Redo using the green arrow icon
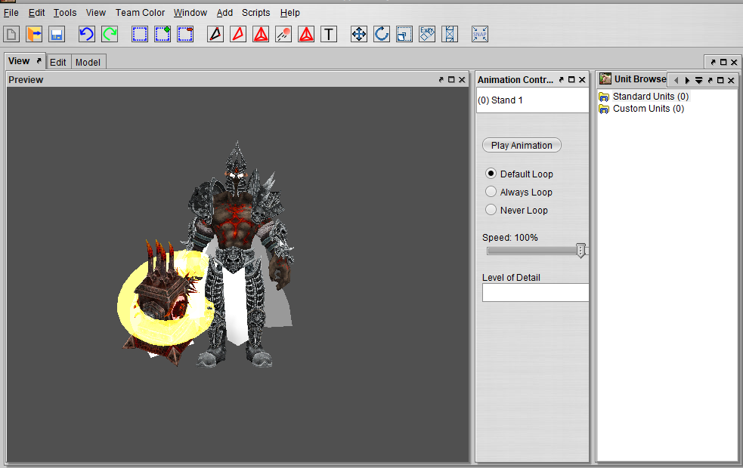Screen dimensions: 743x468 (x=110, y=34)
